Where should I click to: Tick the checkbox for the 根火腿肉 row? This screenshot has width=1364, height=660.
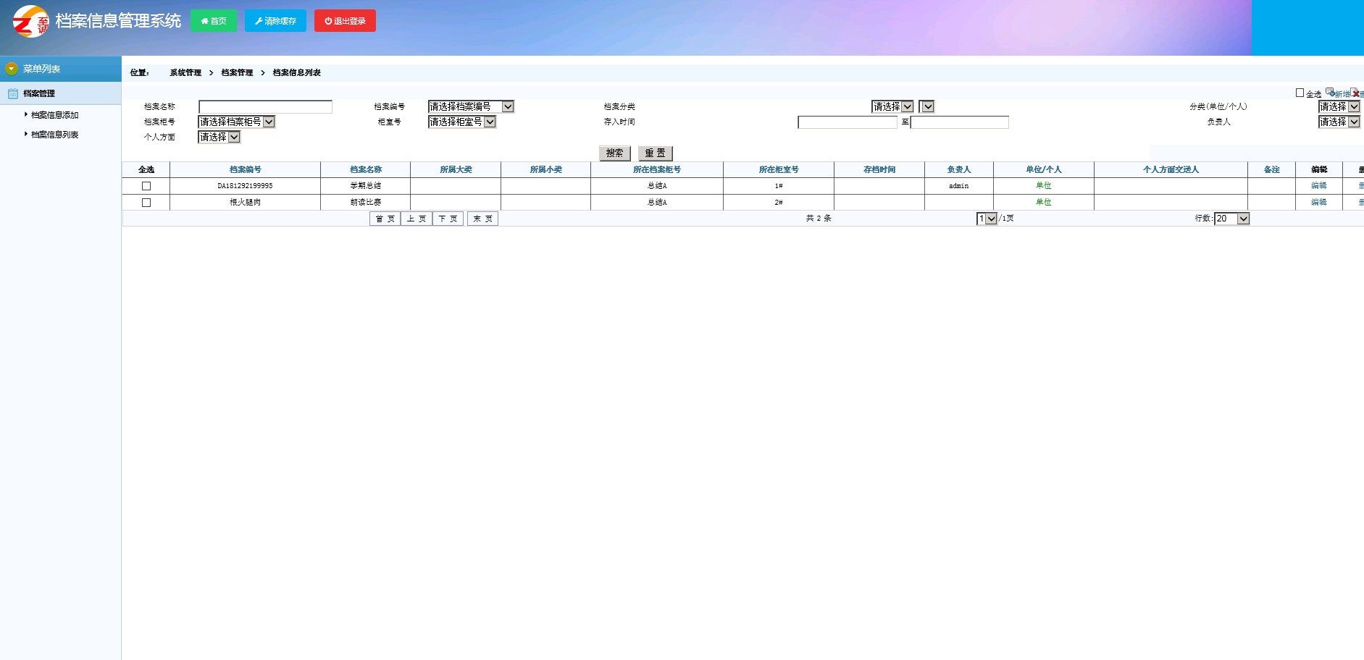(x=146, y=203)
